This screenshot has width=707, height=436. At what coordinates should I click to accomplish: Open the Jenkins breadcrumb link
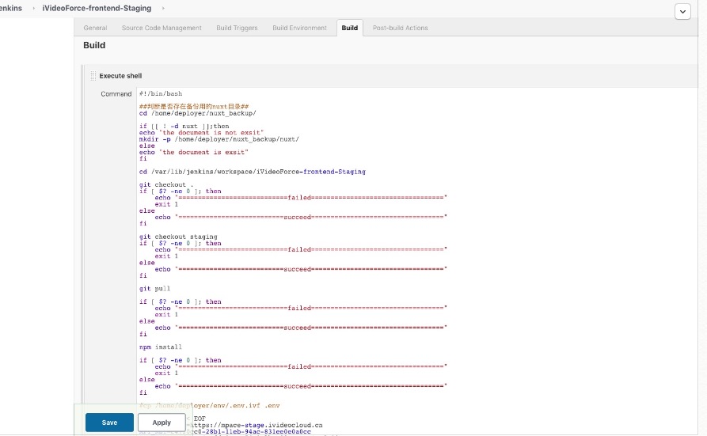(x=11, y=8)
